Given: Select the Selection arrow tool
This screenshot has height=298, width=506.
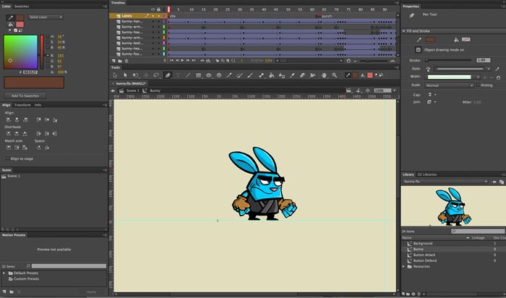Looking at the screenshot, I should 115,75.
